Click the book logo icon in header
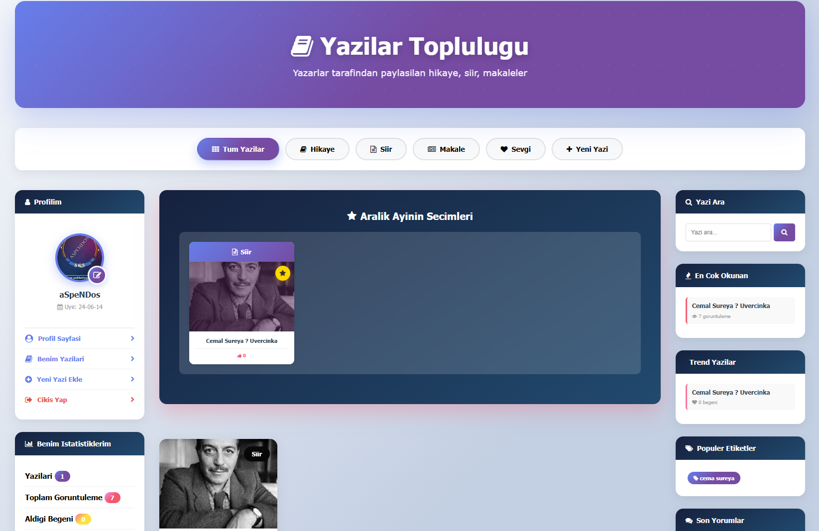The width and height of the screenshot is (819, 531). coord(302,46)
